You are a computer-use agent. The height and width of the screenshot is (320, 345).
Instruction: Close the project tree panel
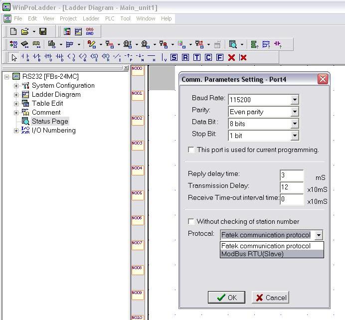pyautogui.click(x=126, y=68)
